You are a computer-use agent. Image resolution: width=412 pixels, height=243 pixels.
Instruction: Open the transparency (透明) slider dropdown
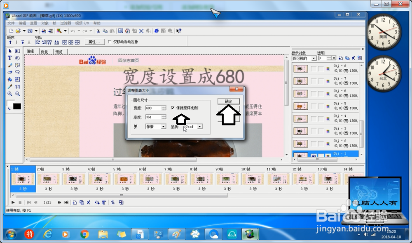[x=334, y=58]
